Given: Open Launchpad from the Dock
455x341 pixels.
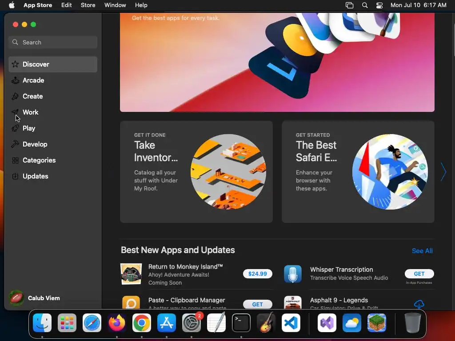Looking at the screenshot, I should pyautogui.click(x=67, y=323).
